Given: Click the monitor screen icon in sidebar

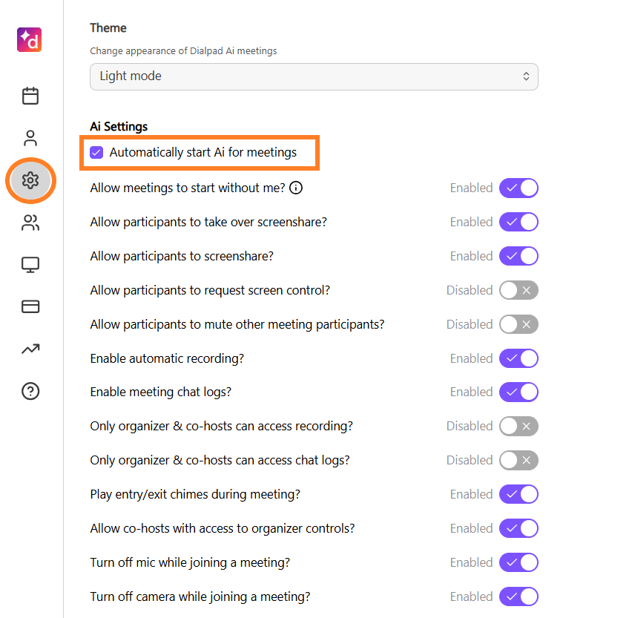Looking at the screenshot, I should tap(30, 265).
